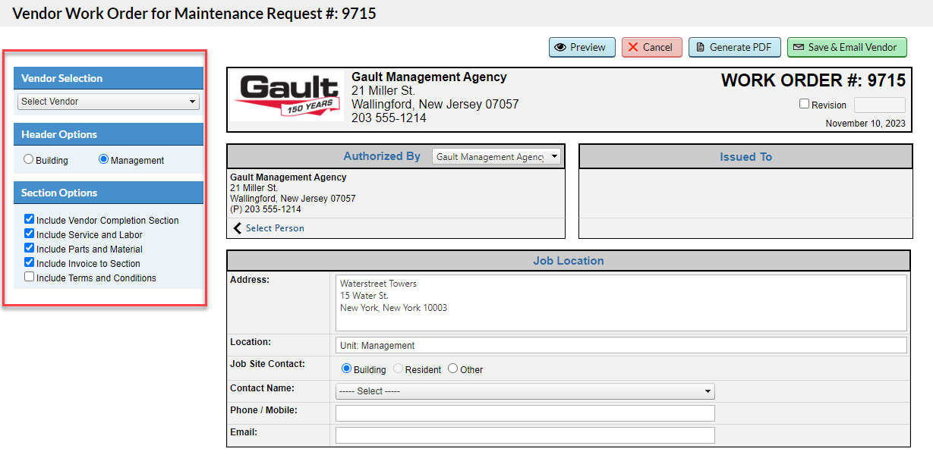Image resolution: width=933 pixels, height=455 pixels.
Task: Toggle Include Parts and Material checkbox
Action: pyautogui.click(x=30, y=248)
